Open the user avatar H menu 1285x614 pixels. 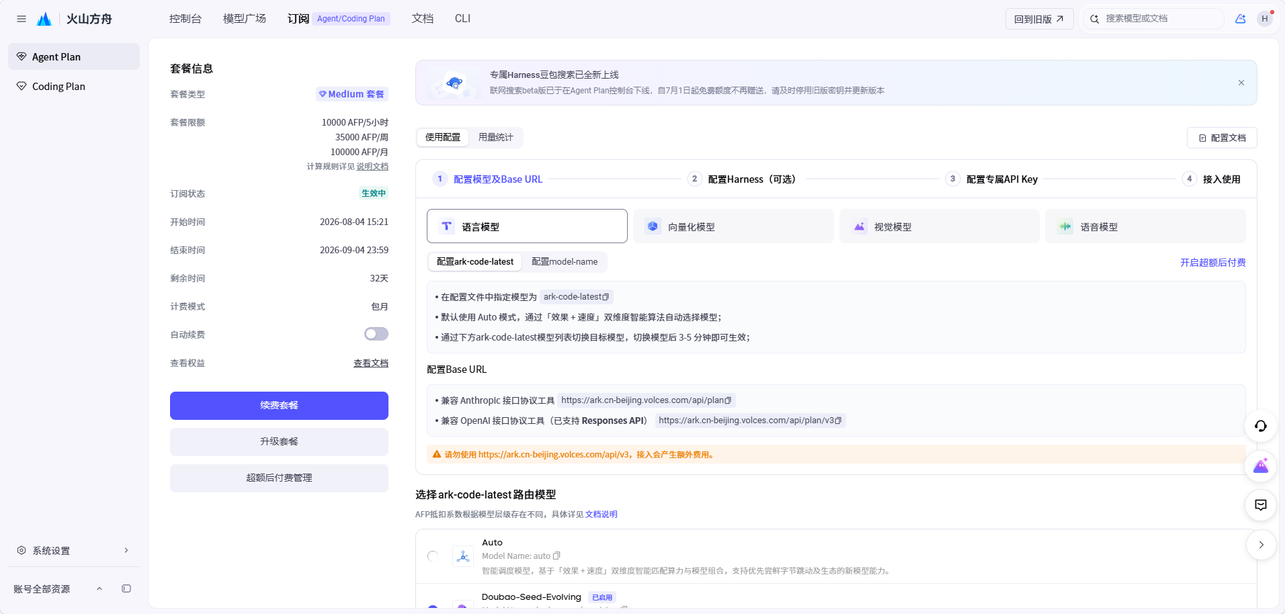point(1264,19)
